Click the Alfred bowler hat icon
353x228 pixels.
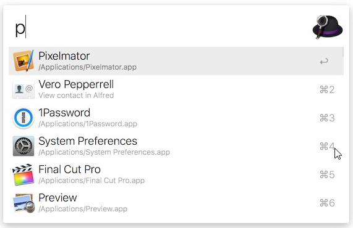coord(328,26)
